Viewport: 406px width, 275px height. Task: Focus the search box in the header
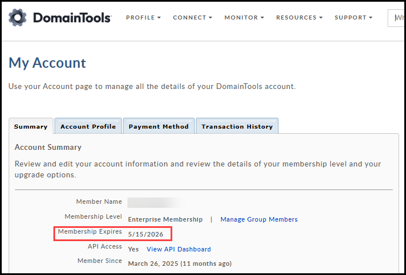[397, 18]
